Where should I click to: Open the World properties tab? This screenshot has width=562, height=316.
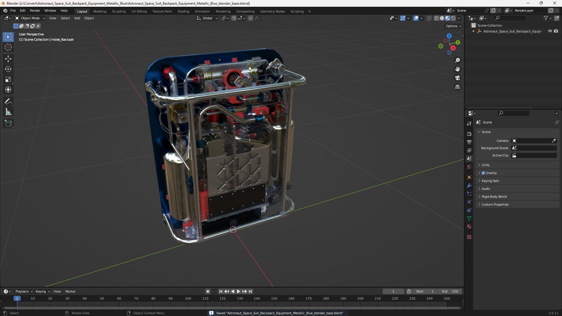tap(469, 167)
